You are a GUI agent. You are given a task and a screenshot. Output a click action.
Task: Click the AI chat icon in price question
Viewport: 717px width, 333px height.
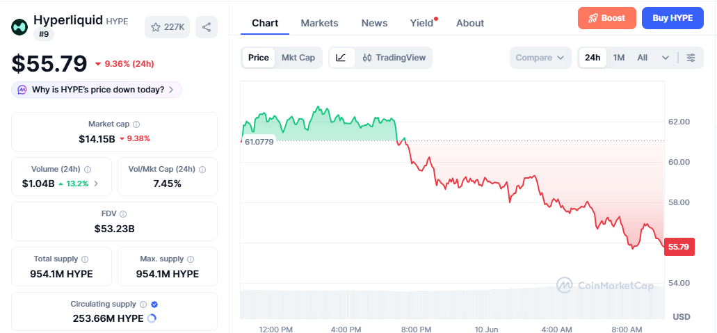22,90
